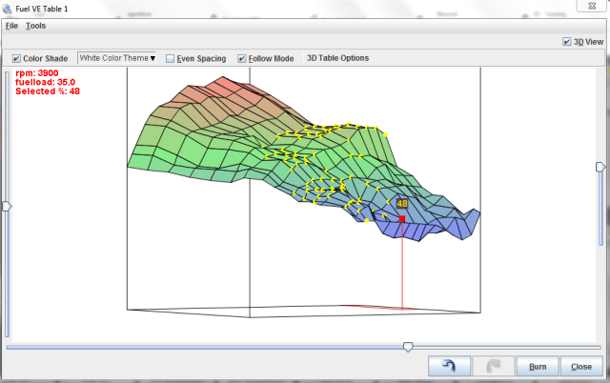Uncheck the 3D View checkbox

(567, 42)
